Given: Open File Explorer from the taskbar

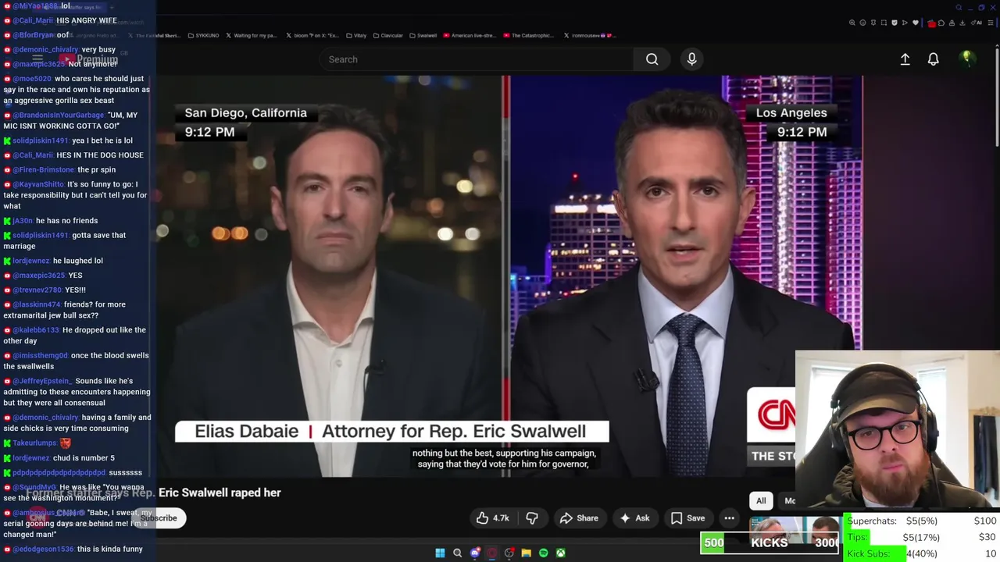Looking at the screenshot, I should [527, 553].
